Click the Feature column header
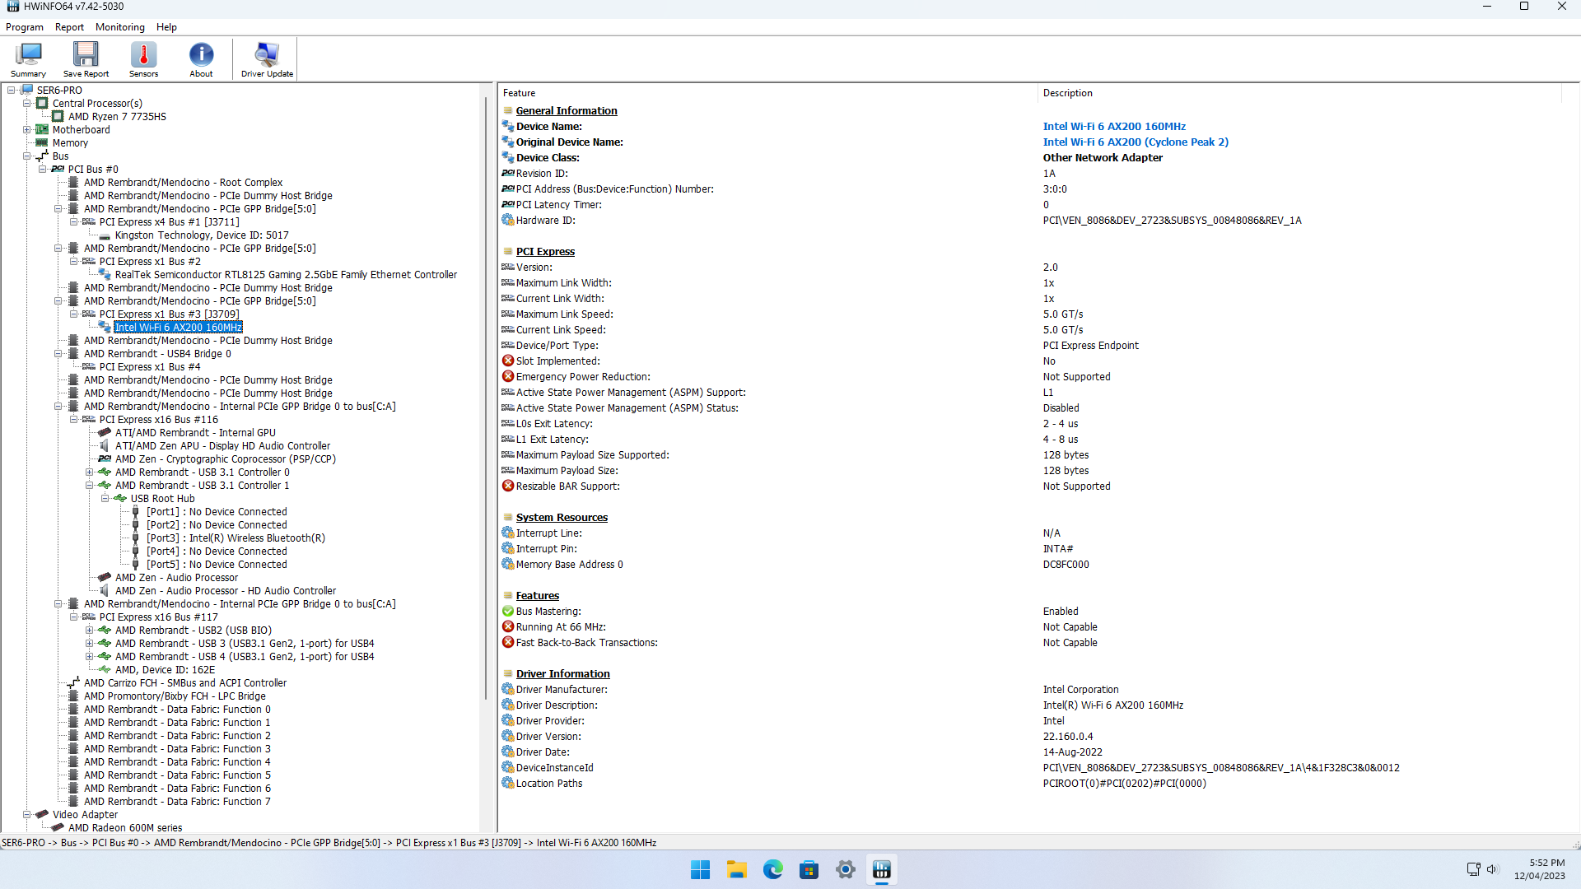The width and height of the screenshot is (1581, 889). 767,93
